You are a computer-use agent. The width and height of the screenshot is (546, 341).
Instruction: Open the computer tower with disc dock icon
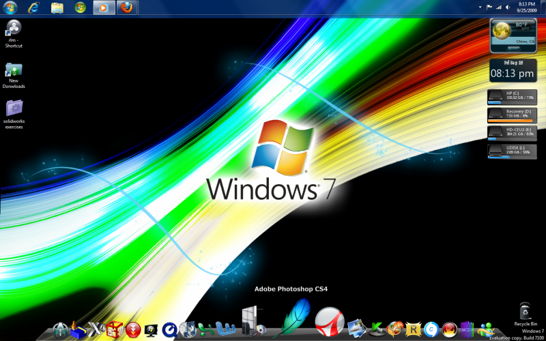254,321
